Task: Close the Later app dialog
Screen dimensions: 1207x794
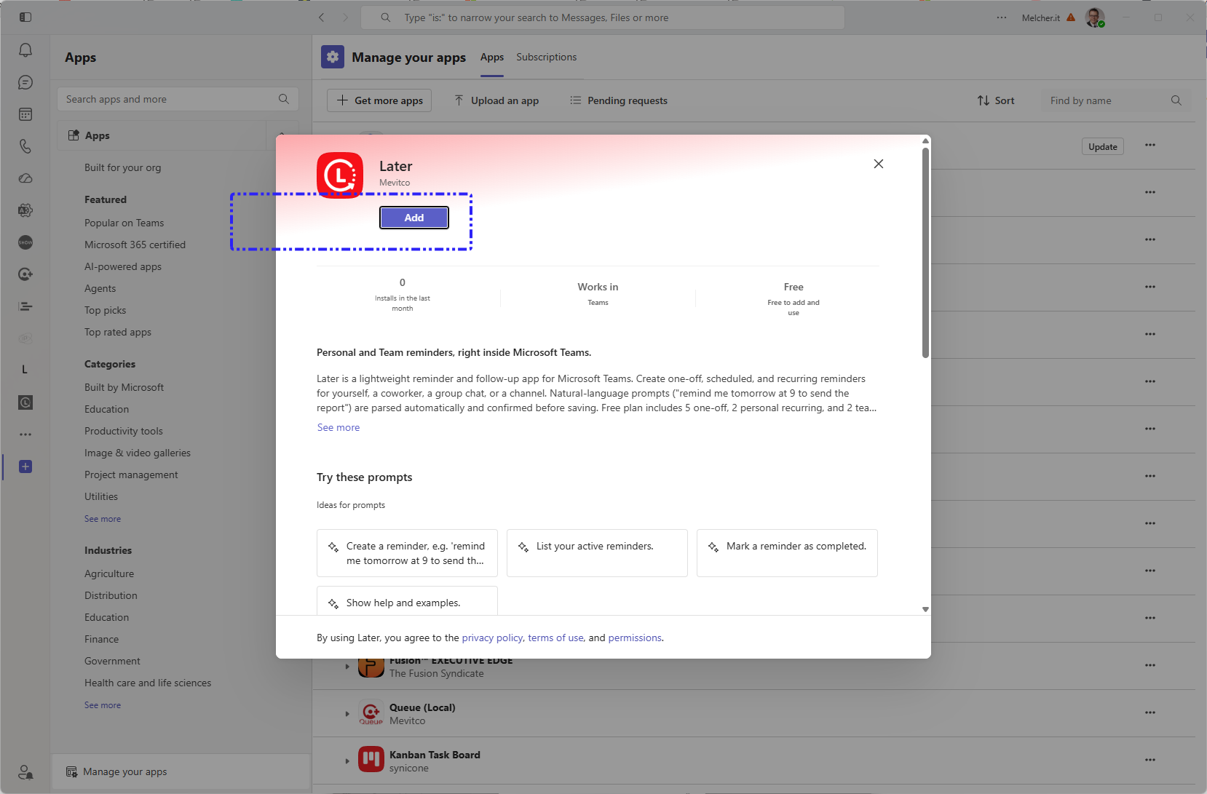Action: tap(879, 164)
